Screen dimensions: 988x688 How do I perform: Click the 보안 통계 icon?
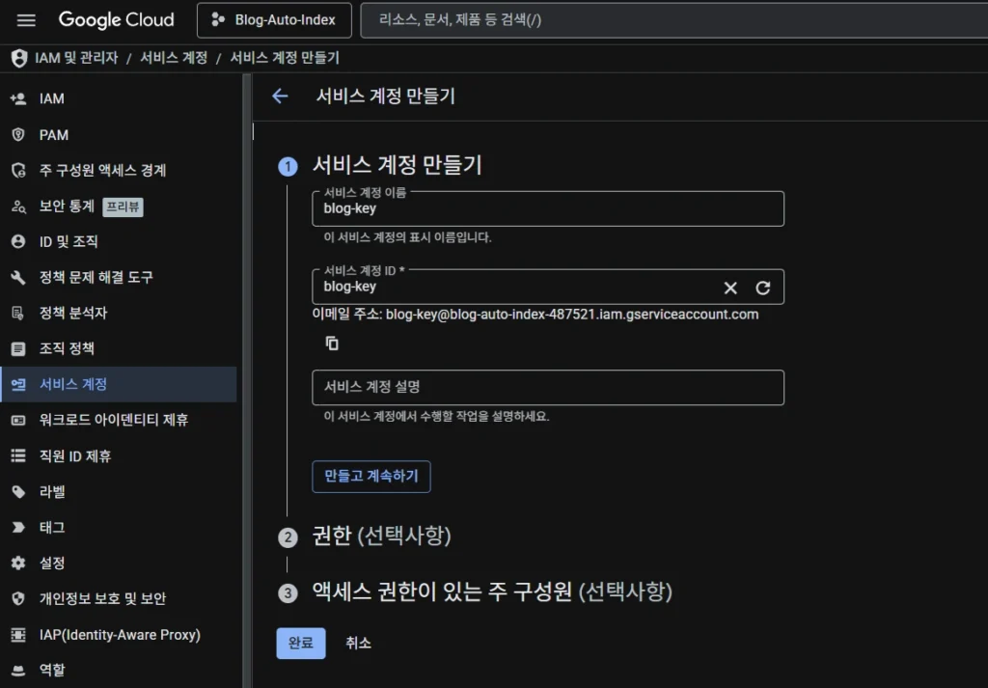(x=18, y=206)
